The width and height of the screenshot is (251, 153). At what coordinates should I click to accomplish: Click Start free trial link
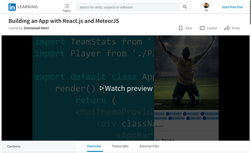point(232,7)
